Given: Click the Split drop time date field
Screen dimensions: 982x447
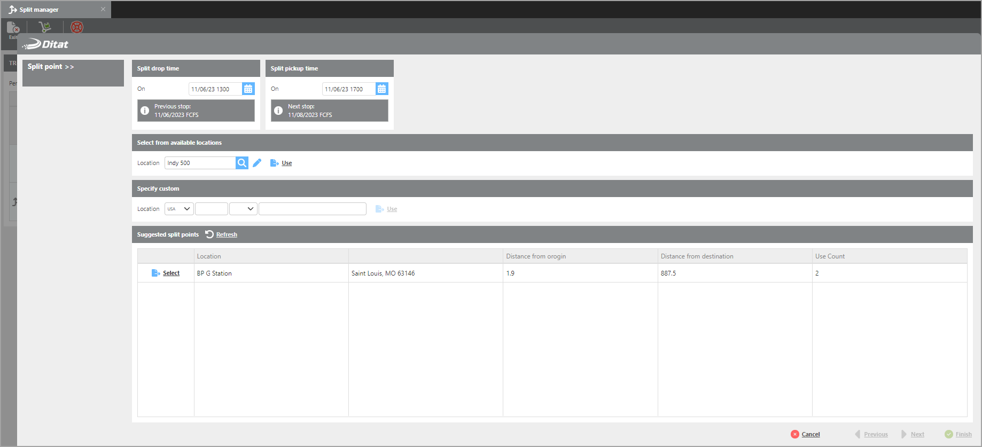Looking at the screenshot, I should click(215, 89).
